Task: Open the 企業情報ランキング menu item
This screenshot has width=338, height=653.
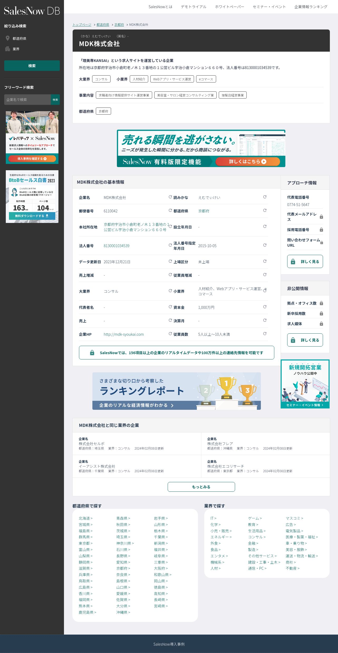Action: (311, 7)
